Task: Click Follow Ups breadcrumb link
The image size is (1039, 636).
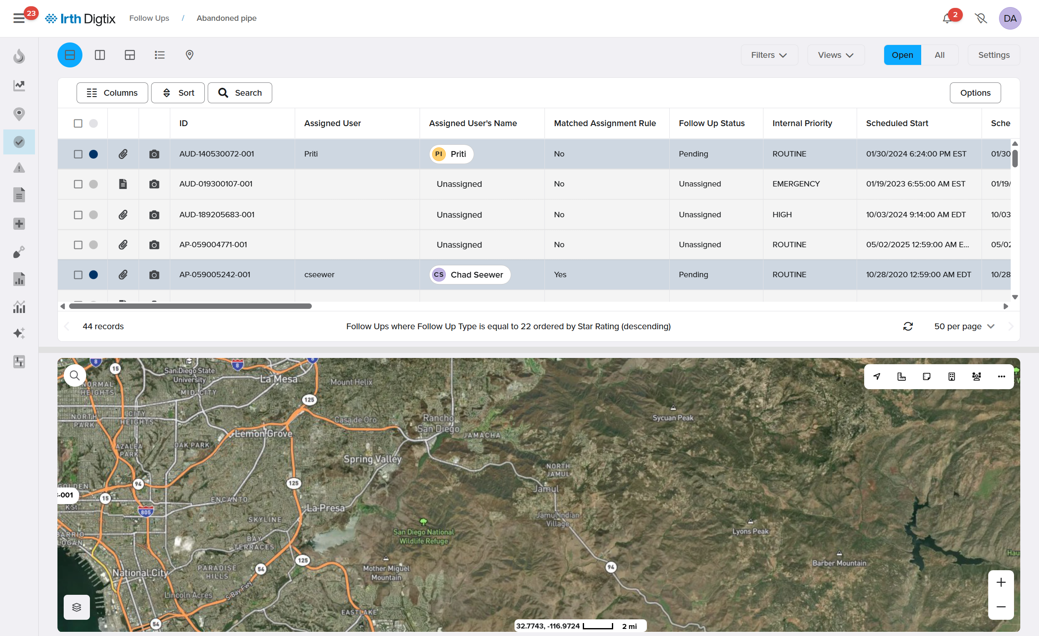Action: click(x=149, y=18)
